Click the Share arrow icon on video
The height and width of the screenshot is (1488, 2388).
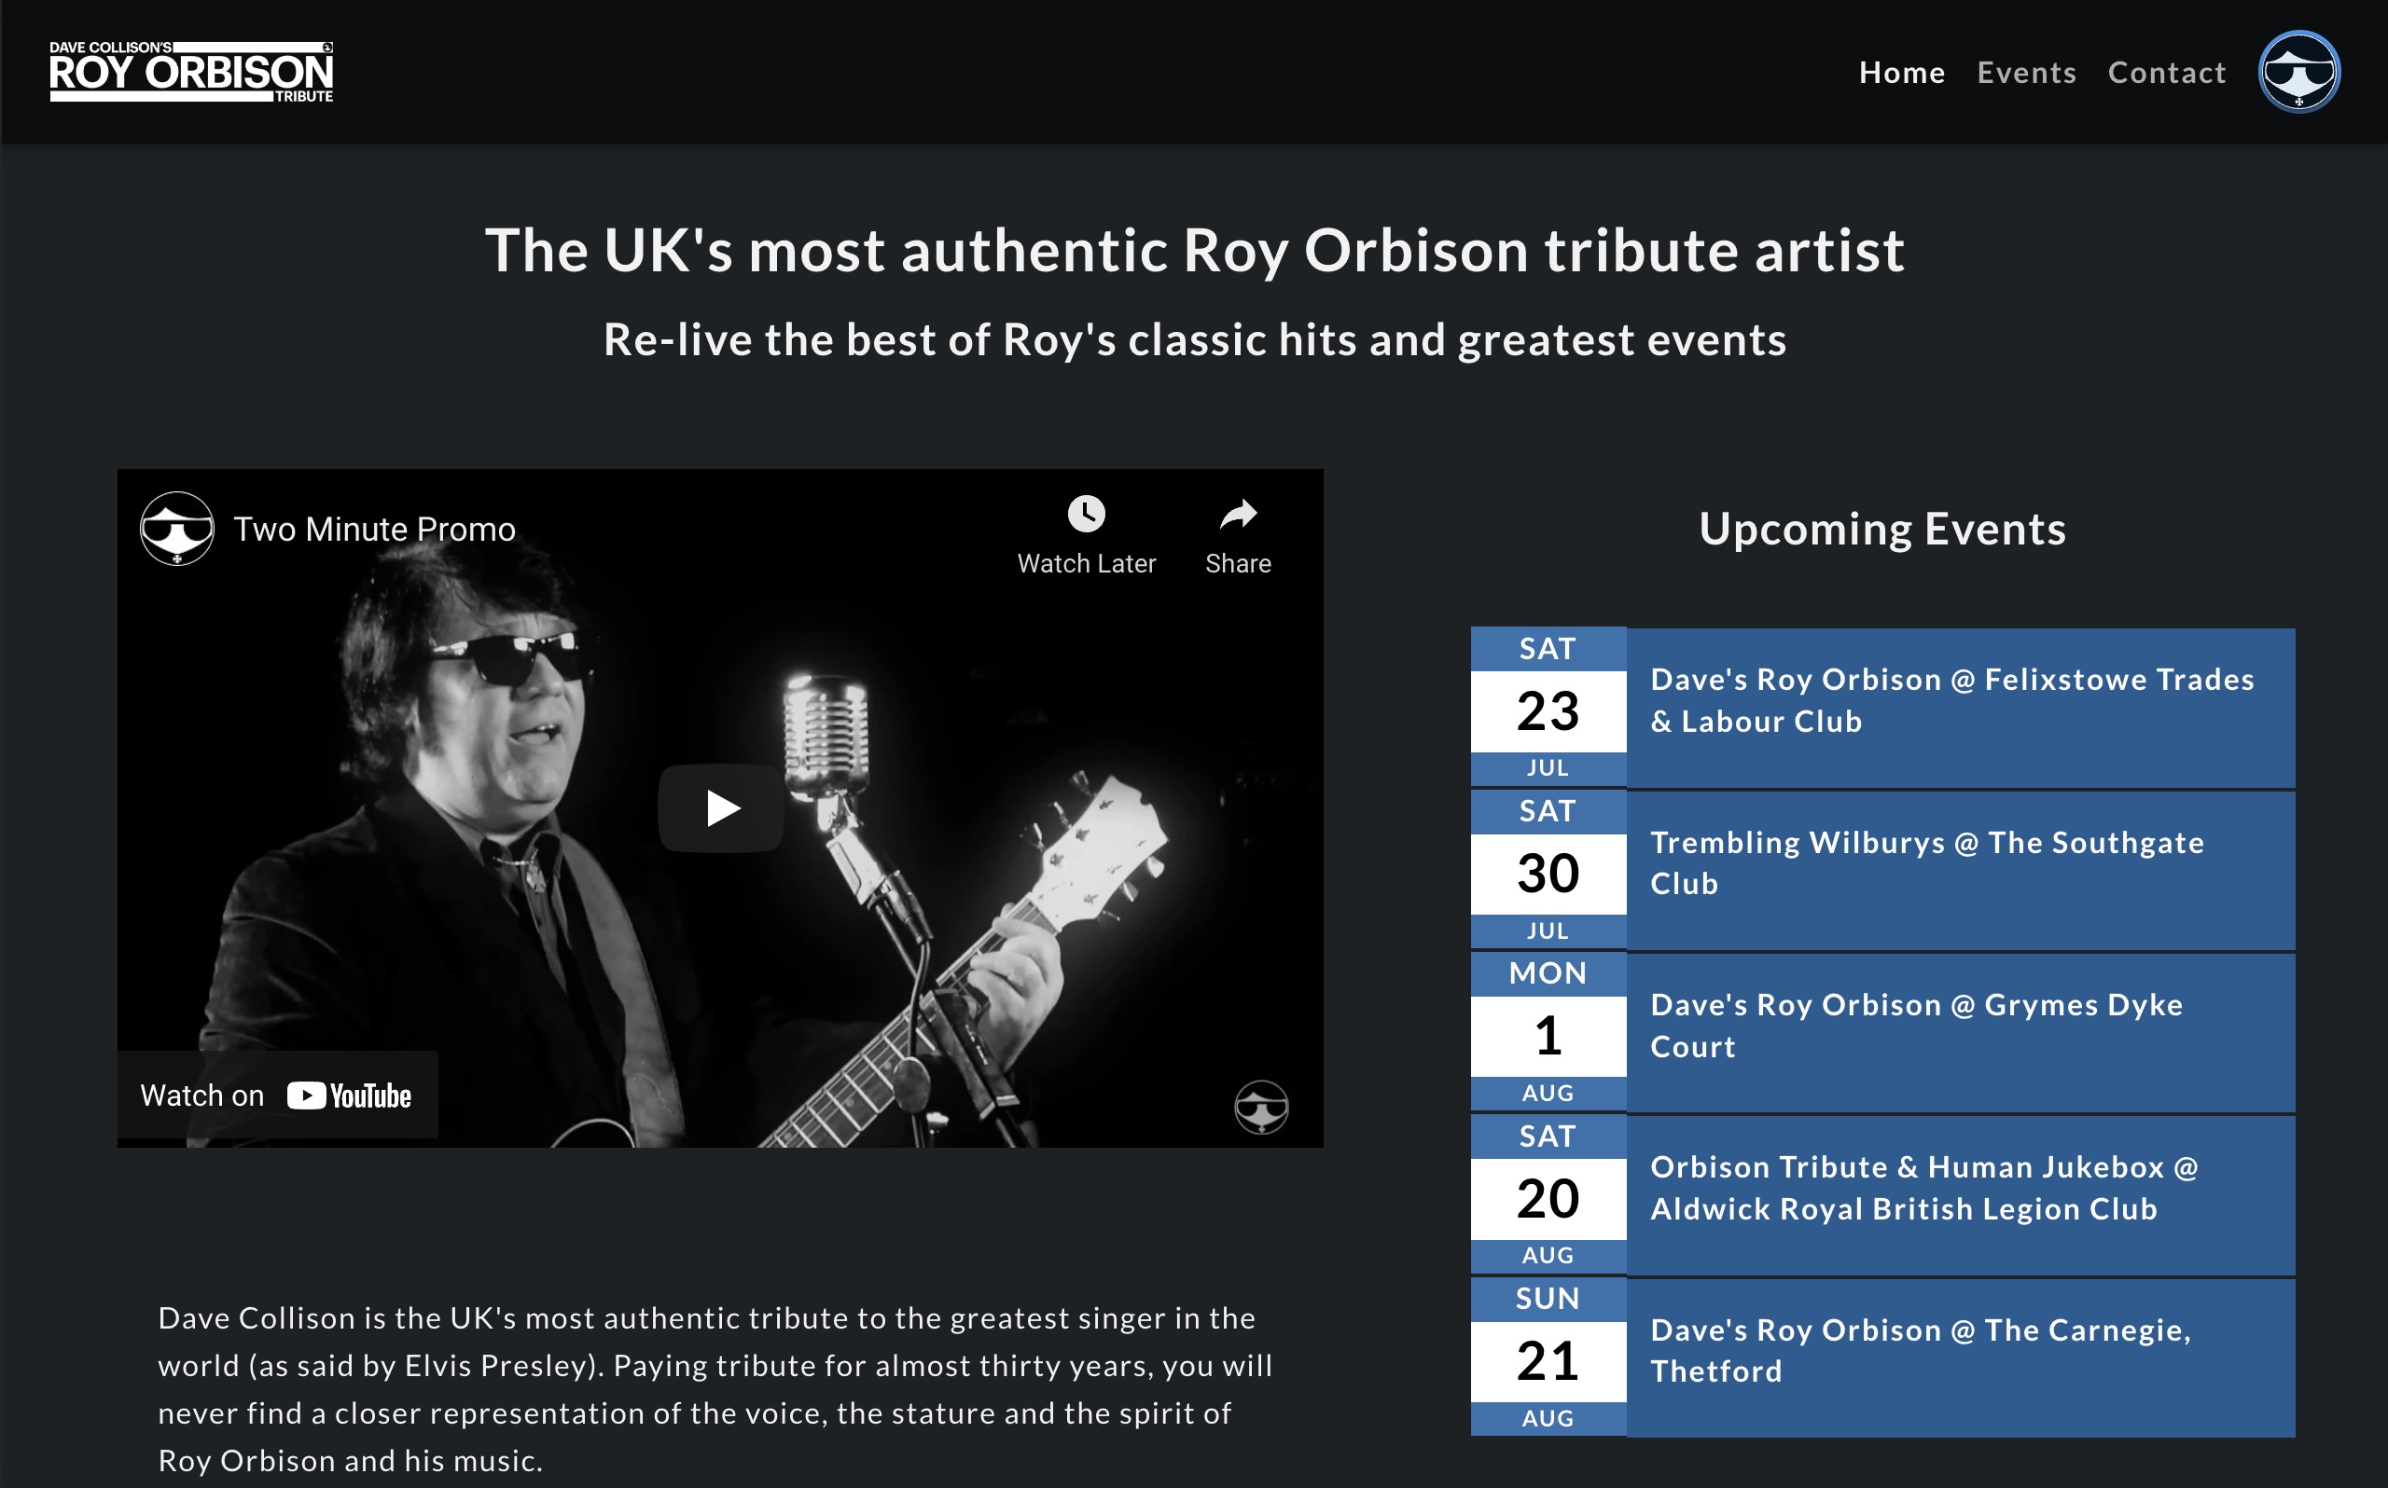pyautogui.click(x=1237, y=514)
